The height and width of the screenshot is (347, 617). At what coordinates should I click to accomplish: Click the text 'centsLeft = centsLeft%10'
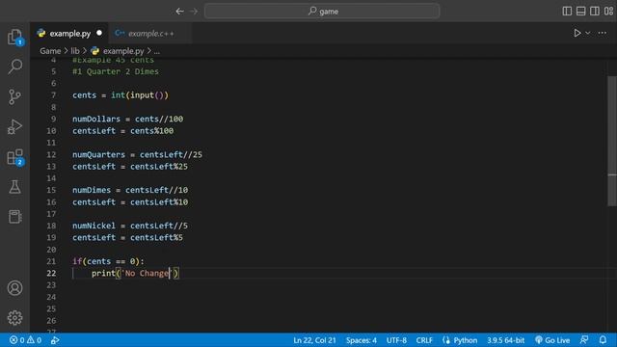[130, 201]
